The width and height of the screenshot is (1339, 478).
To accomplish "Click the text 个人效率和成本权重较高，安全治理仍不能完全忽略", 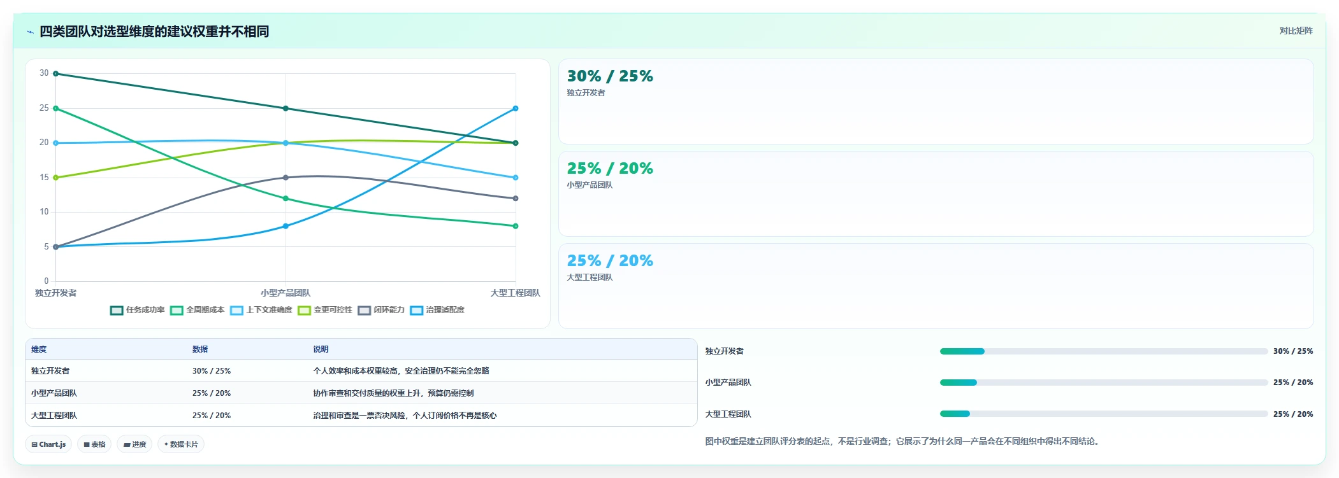I will (401, 371).
